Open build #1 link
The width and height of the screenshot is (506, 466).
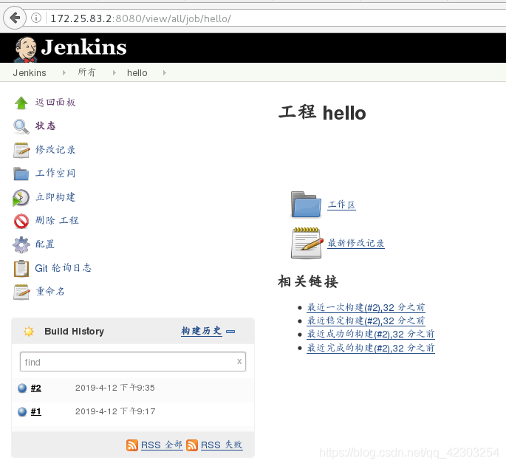click(35, 412)
